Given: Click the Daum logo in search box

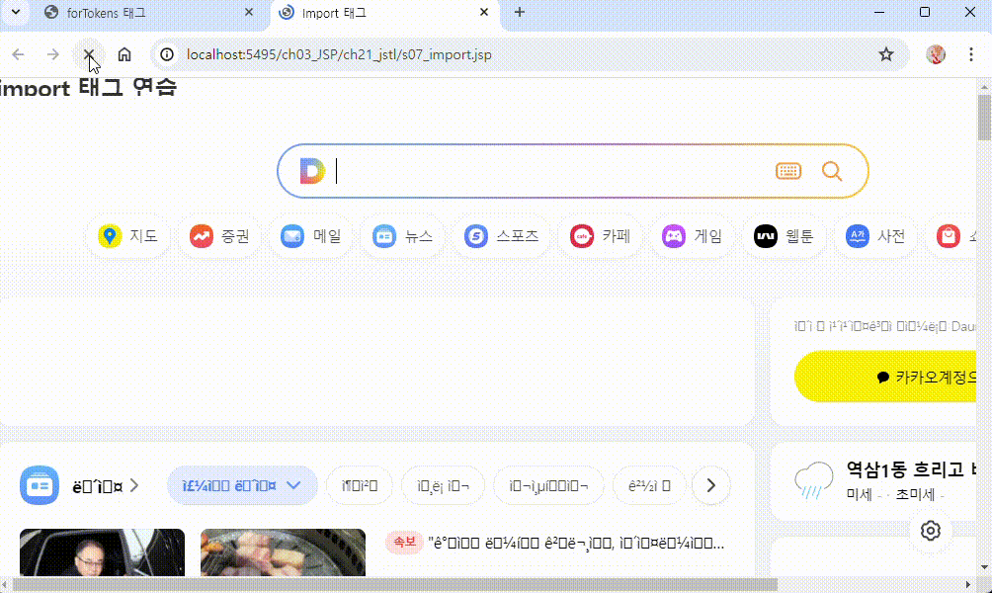Looking at the screenshot, I should 312,171.
